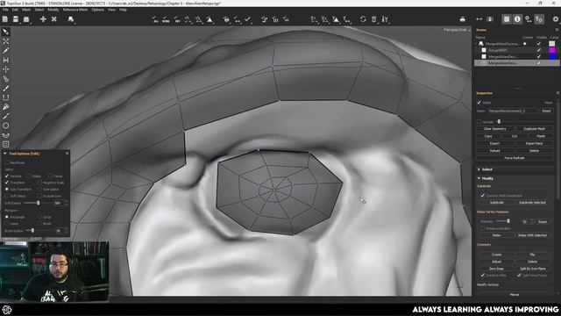Click the Duplicate Mesh button

click(534, 129)
